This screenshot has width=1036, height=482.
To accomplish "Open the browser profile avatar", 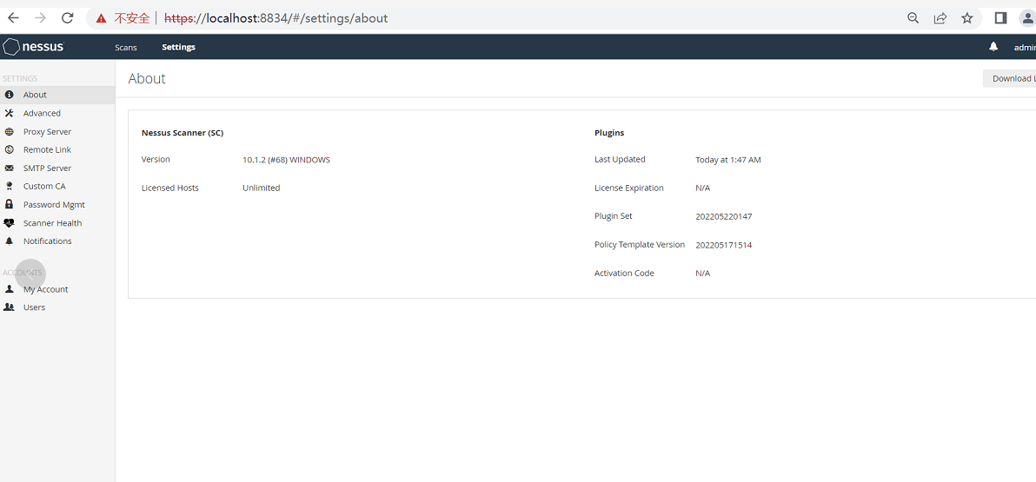I will point(1029,18).
